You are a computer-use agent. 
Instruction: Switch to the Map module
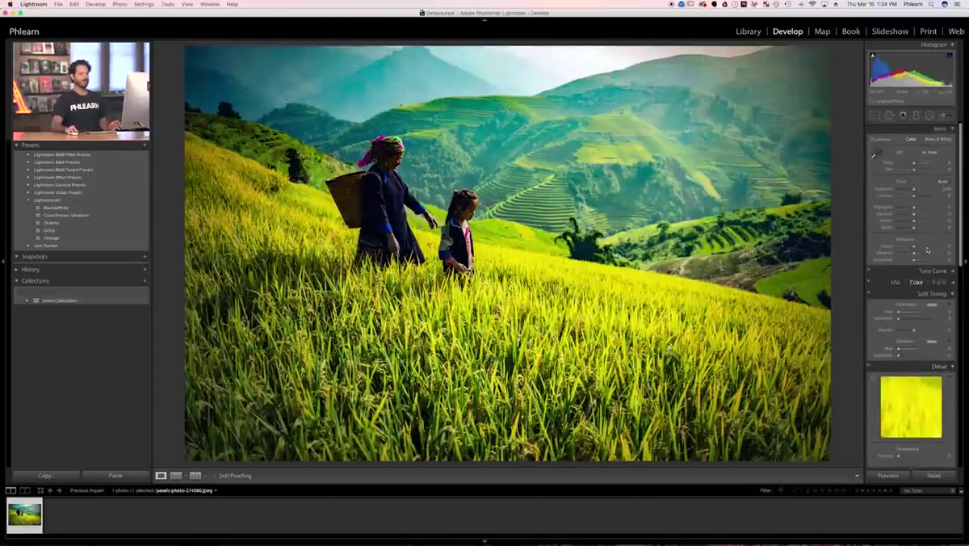tap(822, 31)
